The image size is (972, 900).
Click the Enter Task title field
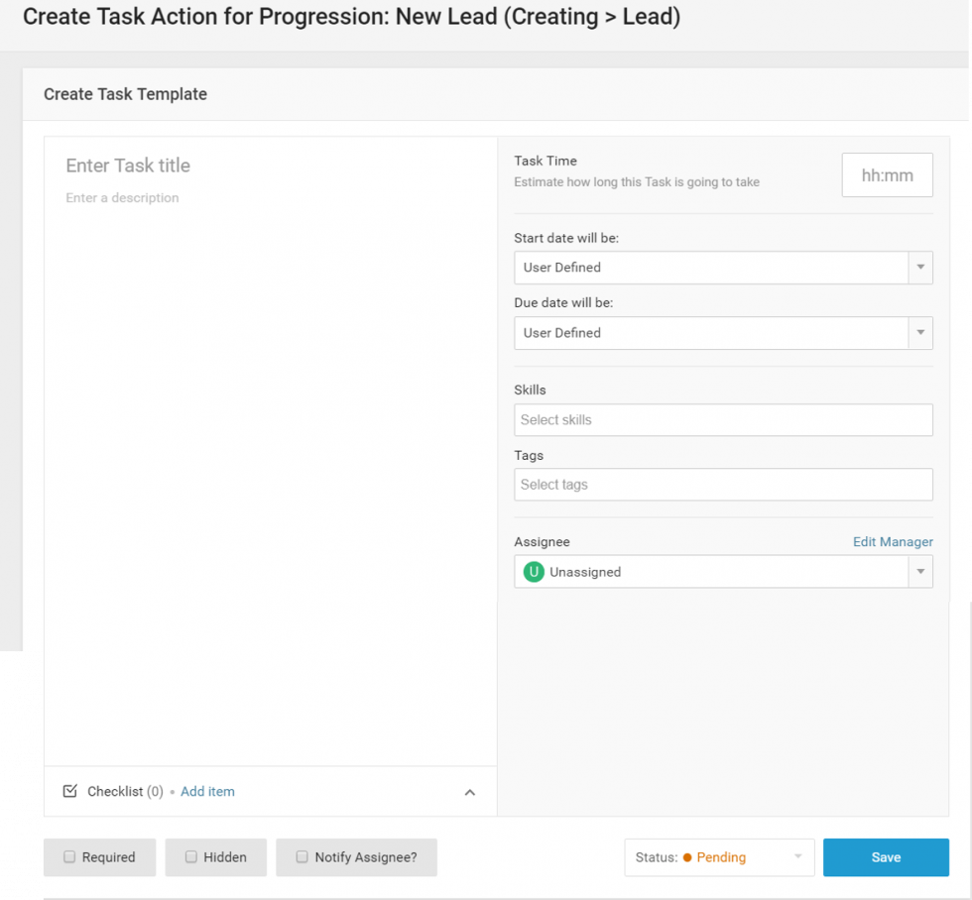point(198,166)
